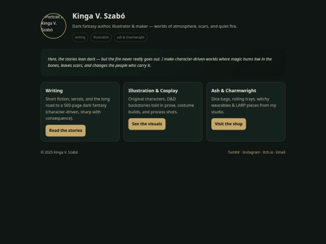Click the Writing card description about short fiction
This screenshot has width=326, height=244.
pyautogui.click(x=78, y=108)
